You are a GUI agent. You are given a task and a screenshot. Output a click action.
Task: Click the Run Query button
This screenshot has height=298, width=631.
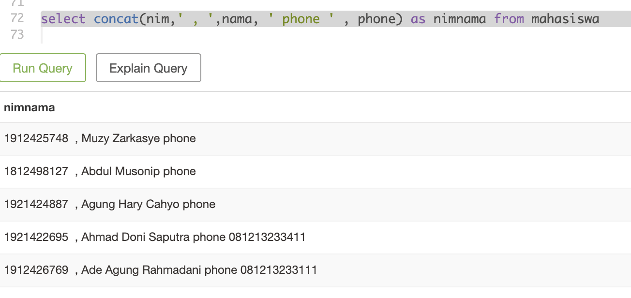click(43, 68)
